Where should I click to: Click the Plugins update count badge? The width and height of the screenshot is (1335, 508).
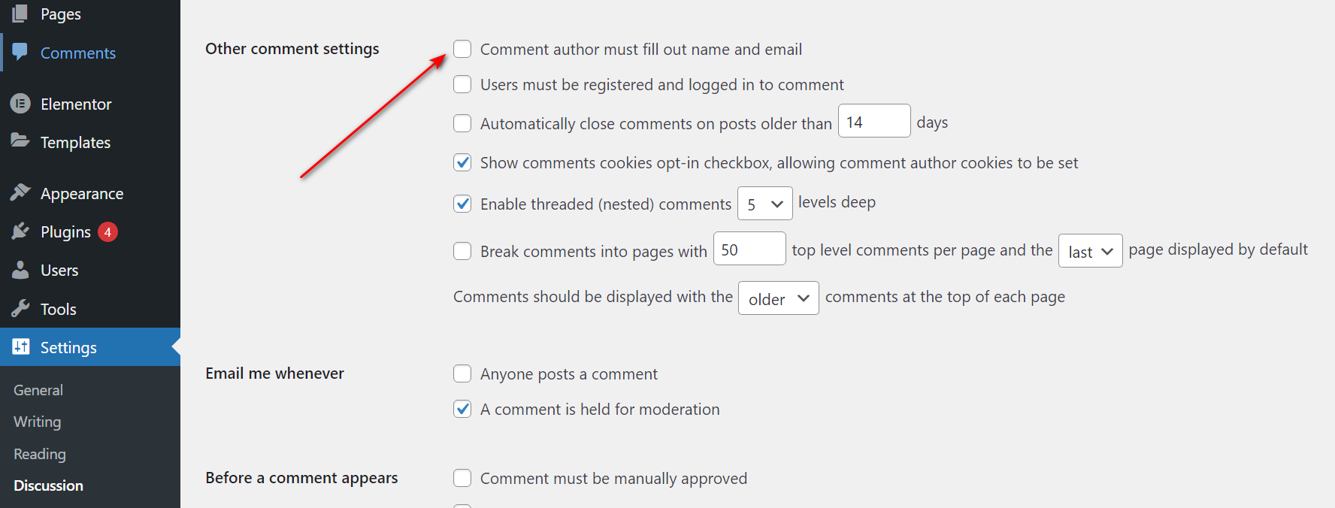107,232
